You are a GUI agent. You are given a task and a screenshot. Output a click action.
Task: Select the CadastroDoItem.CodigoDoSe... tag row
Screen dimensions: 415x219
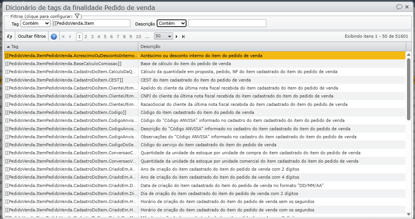coord(204,145)
